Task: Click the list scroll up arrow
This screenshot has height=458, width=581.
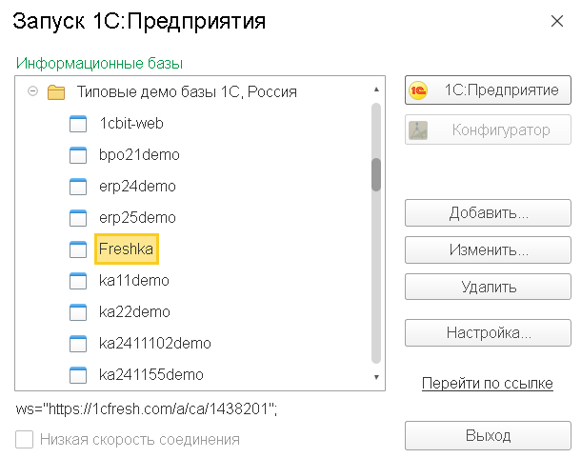Action: click(x=376, y=90)
